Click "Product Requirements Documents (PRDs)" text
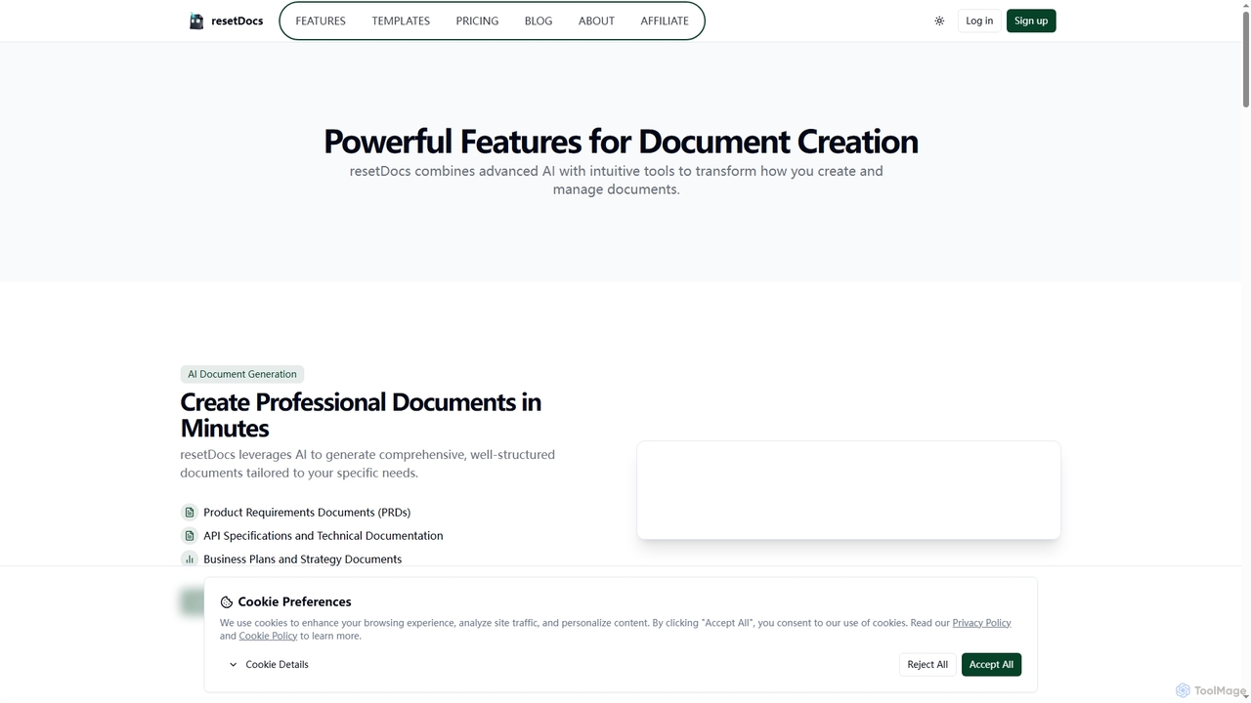1251x703 pixels. (307, 512)
